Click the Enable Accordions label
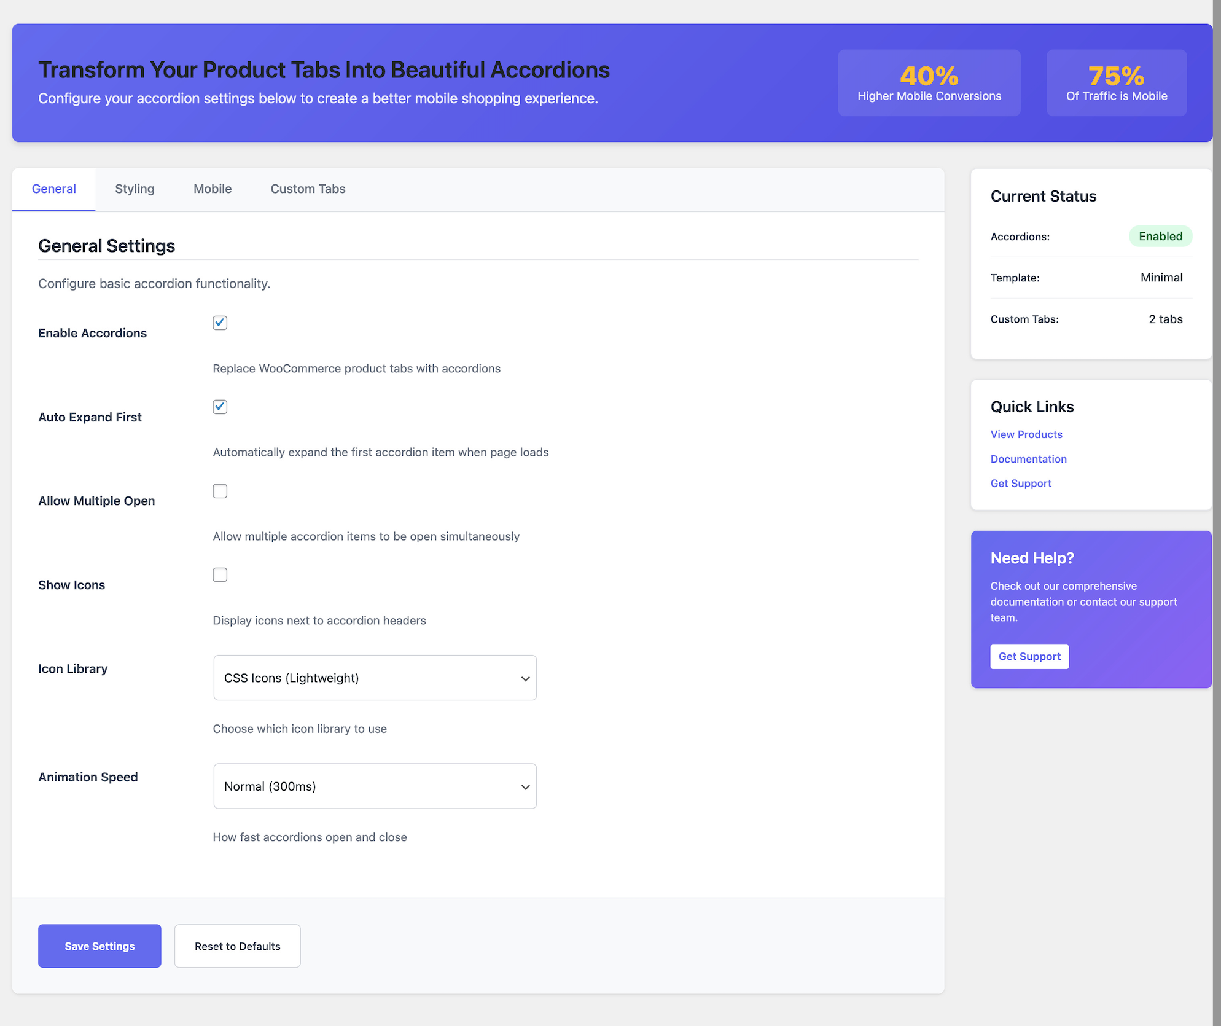Viewport: 1221px width, 1026px height. click(93, 333)
